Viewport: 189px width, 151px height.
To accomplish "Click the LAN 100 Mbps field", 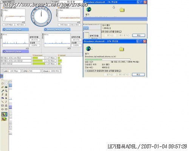I will 12,71.
